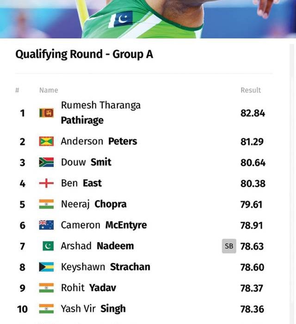The width and height of the screenshot is (296, 324).
Task: Open Anderson Peters athlete name
Action: (99, 142)
